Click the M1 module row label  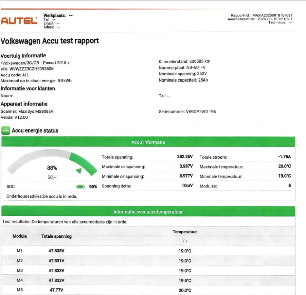pyautogui.click(x=20, y=251)
